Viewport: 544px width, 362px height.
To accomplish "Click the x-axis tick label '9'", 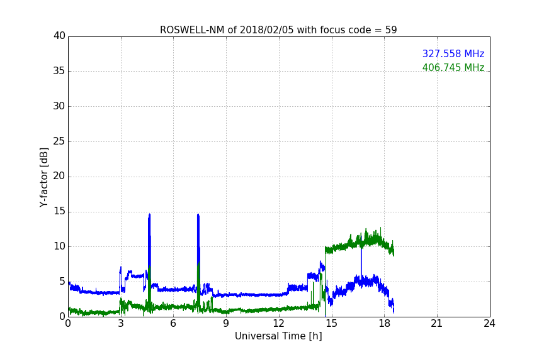I will pos(226,324).
